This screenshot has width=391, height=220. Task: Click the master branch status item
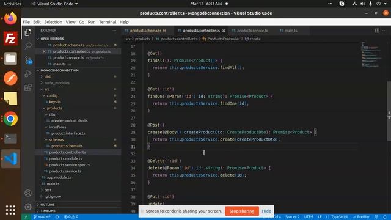click(42, 217)
